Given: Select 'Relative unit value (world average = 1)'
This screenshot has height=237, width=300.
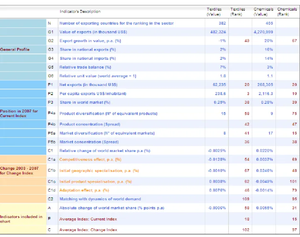Looking at the screenshot, I should coord(98,76).
